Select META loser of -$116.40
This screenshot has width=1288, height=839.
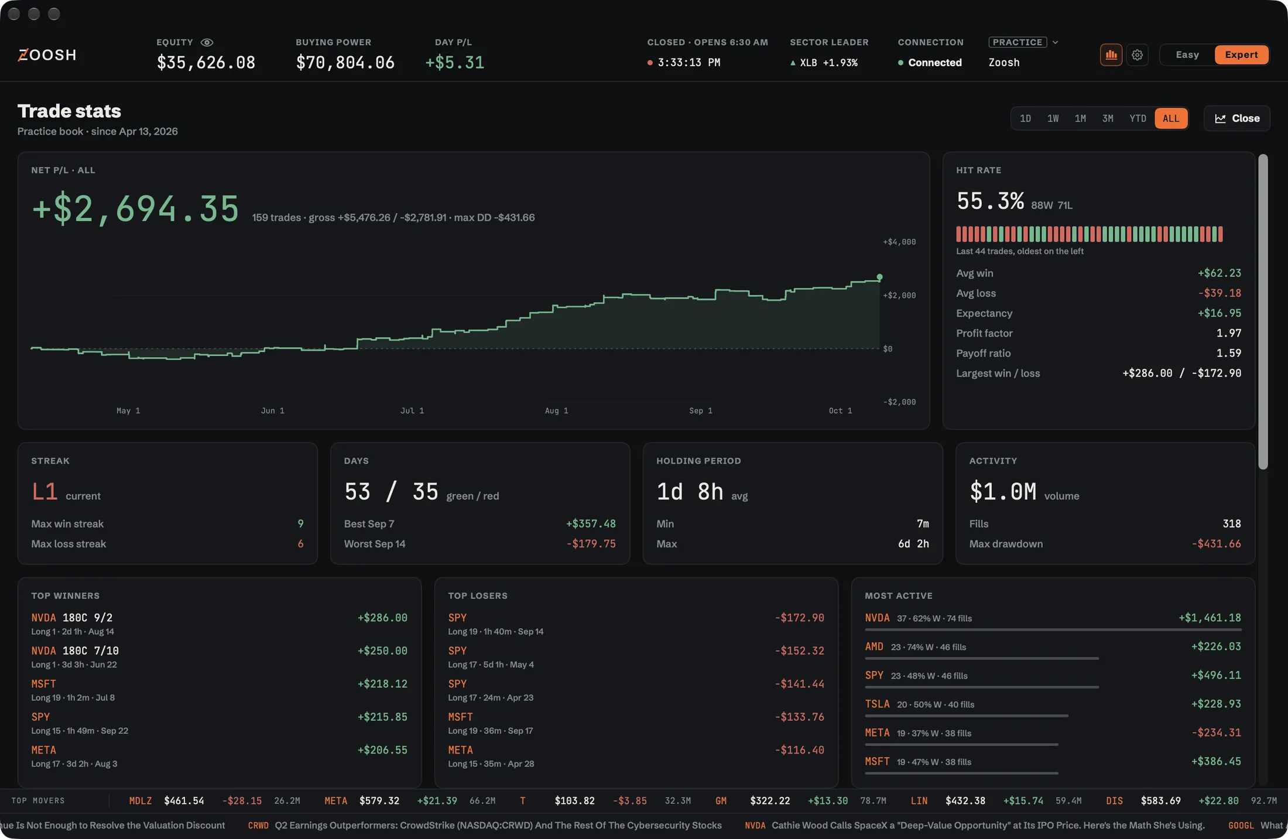click(636, 756)
